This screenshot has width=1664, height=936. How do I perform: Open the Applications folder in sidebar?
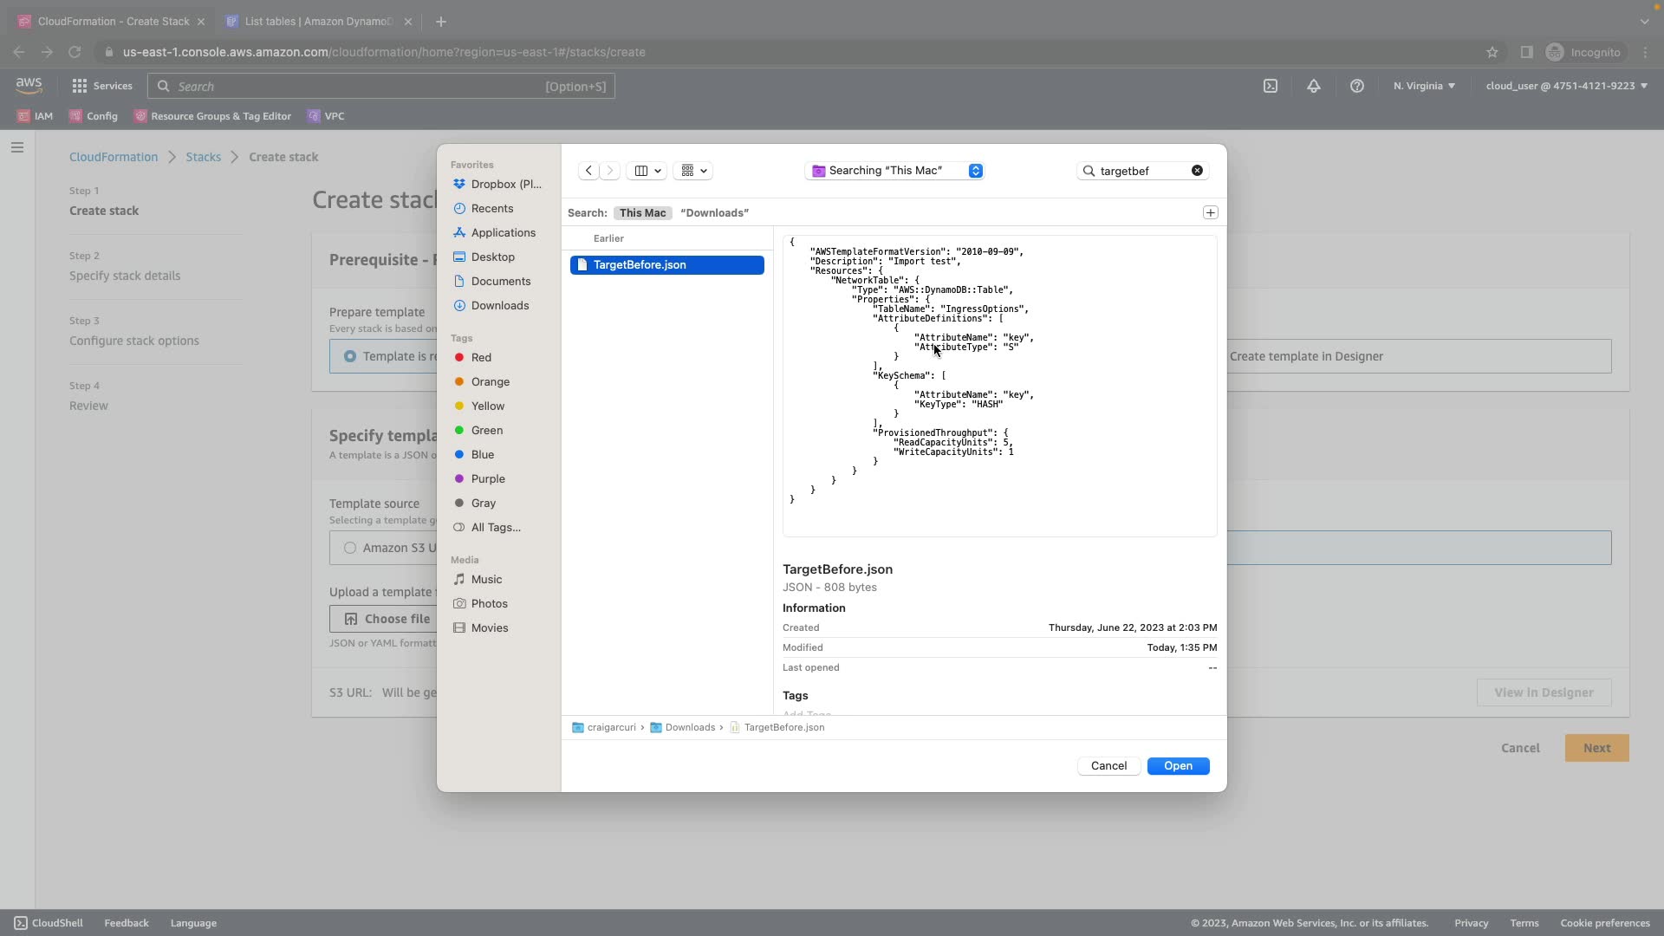(503, 232)
